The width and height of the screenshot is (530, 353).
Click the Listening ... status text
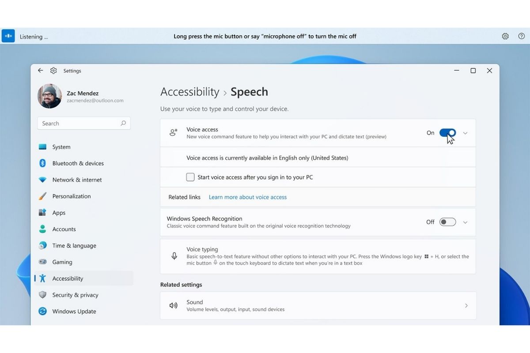pos(34,37)
